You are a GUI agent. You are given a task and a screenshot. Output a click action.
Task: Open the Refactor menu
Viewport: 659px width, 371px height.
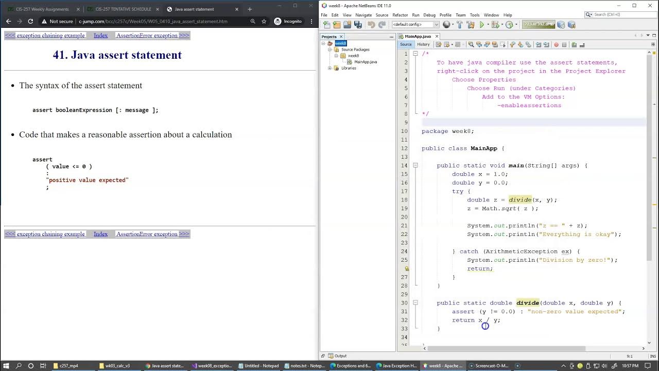coord(400,15)
